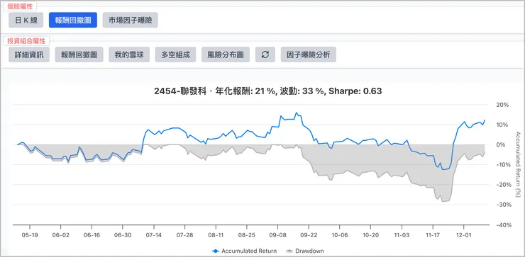This screenshot has height=257, width=525.
Task: Click the 09-22 x-axis date label
Action: click(x=309, y=235)
